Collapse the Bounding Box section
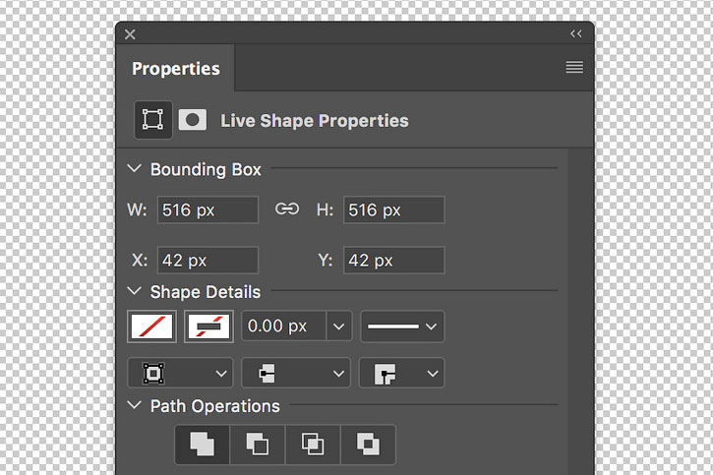This screenshot has height=475, width=713. click(134, 168)
